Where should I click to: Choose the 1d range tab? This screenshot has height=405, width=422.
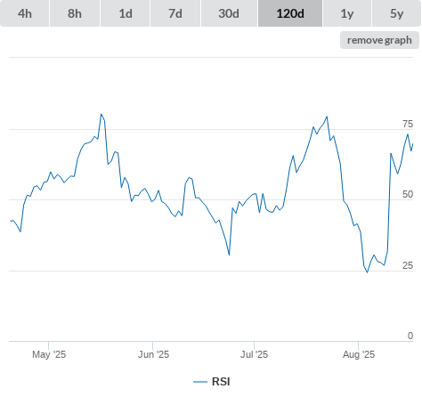pyautogui.click(x=126, y=13)
